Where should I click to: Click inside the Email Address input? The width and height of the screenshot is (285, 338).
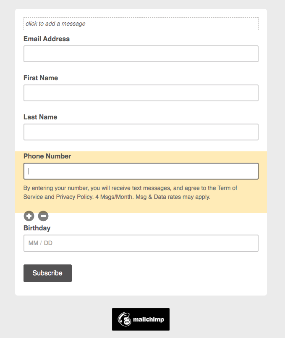point(141,54)
